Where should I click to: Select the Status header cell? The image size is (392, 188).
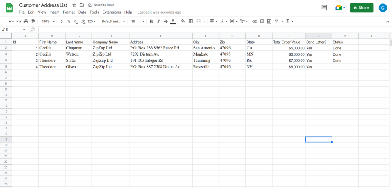(x=345, y=42)
